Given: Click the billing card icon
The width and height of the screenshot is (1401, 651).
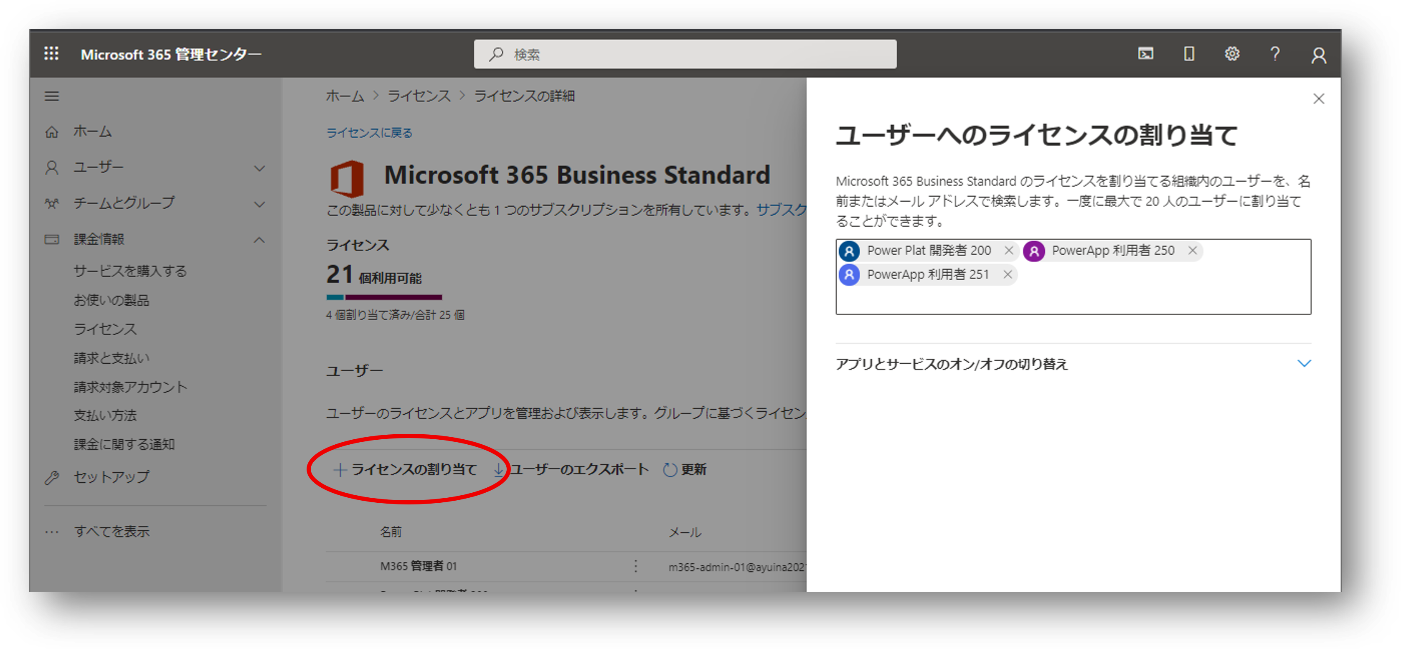Looking at the screenshot, I should pos(52,239).
